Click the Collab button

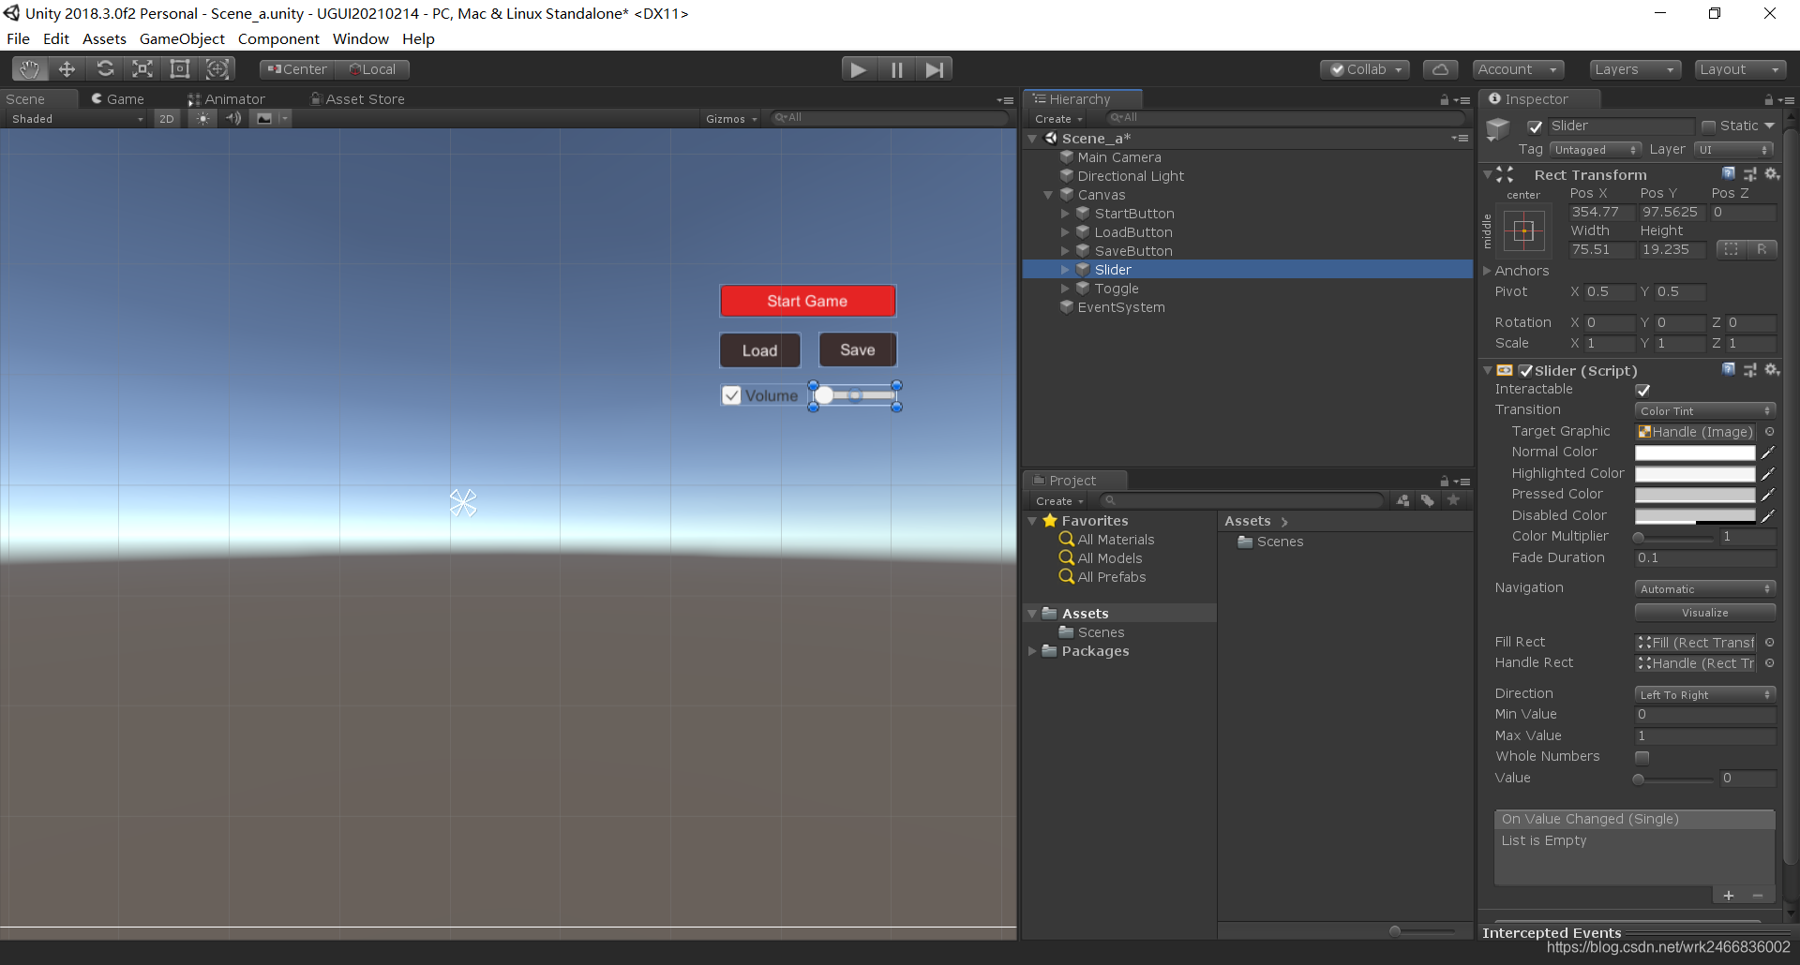(1366, 69)
